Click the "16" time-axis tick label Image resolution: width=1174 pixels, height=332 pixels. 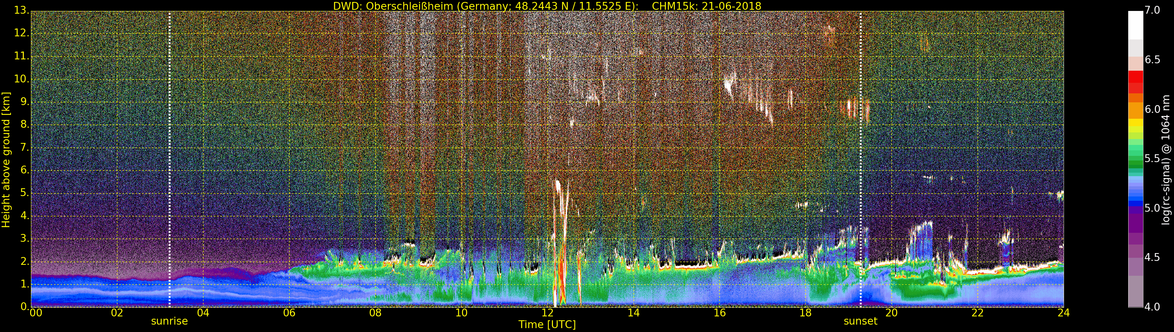pyautogui.click(x=719, y=313)
